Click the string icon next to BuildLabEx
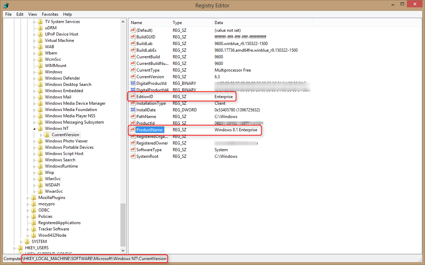Viewport: 425px width, 265px height. (x=133, y=50)
